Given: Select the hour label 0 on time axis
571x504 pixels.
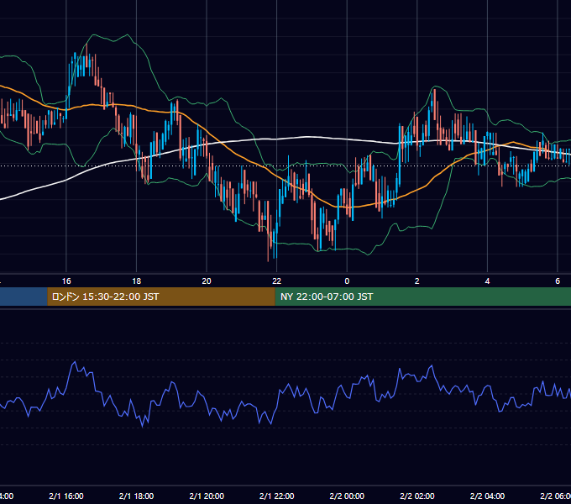Looking at the screenshot, I should click(347, 281).
